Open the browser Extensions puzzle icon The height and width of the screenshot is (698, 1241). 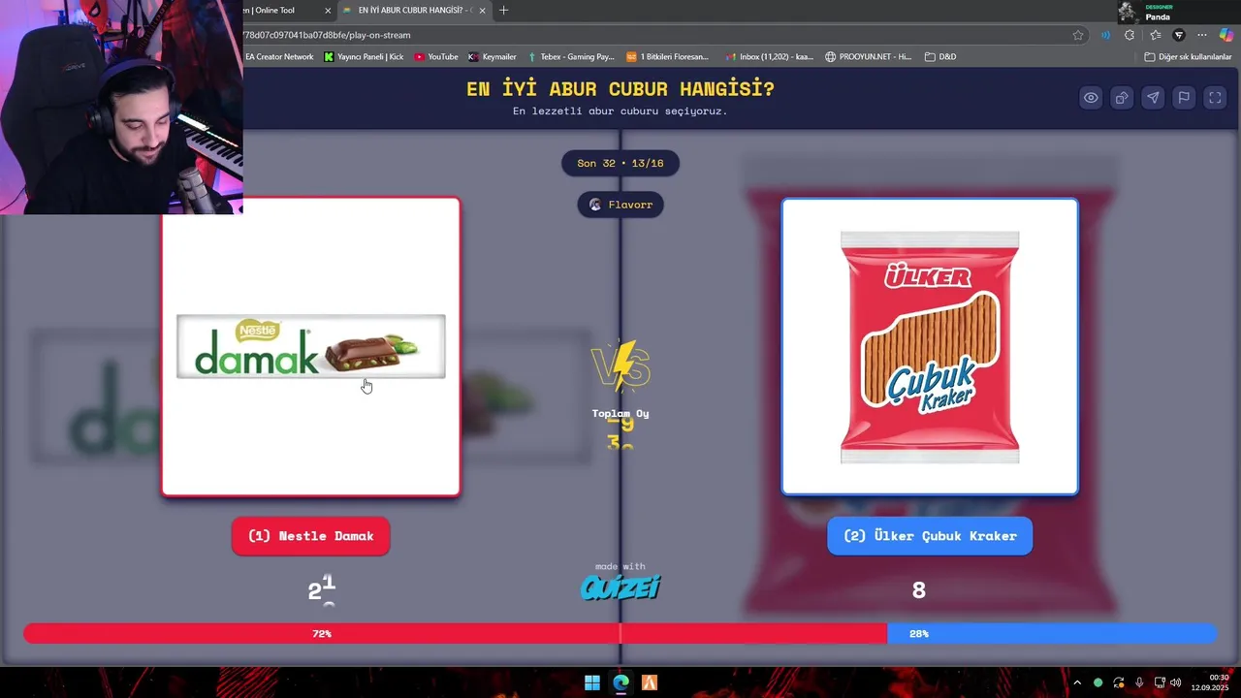(x=1130, y=35)
